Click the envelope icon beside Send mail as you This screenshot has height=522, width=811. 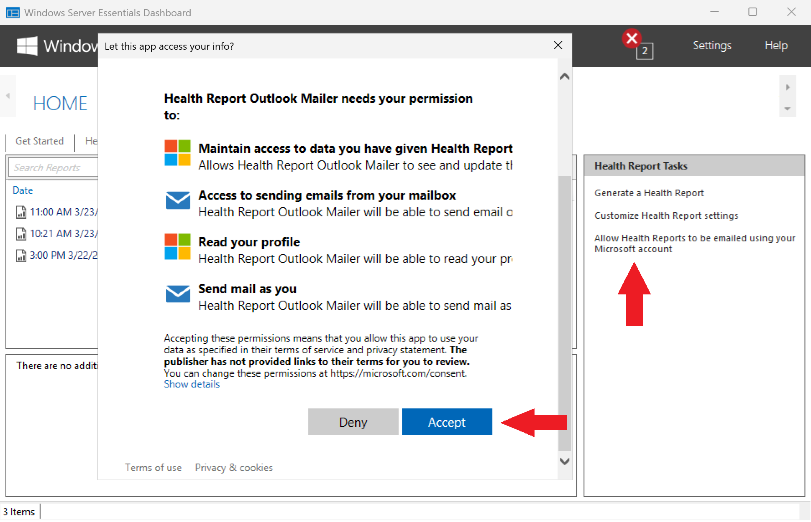[178, 294]
